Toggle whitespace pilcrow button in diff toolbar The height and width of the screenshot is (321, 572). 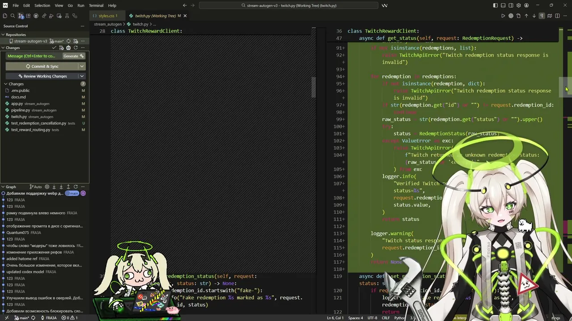pos(542,16)
